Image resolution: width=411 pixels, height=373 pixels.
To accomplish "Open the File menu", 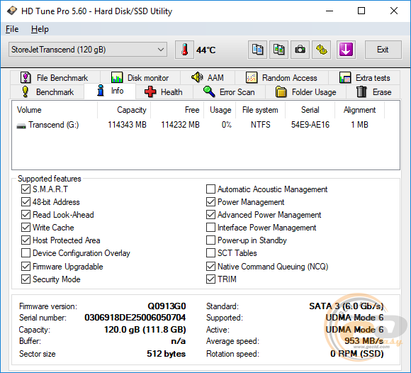I will [12, 29].
